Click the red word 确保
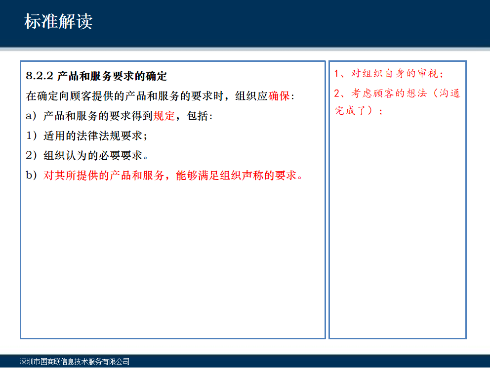Screen dimensions: 490x368 (279, 96)
